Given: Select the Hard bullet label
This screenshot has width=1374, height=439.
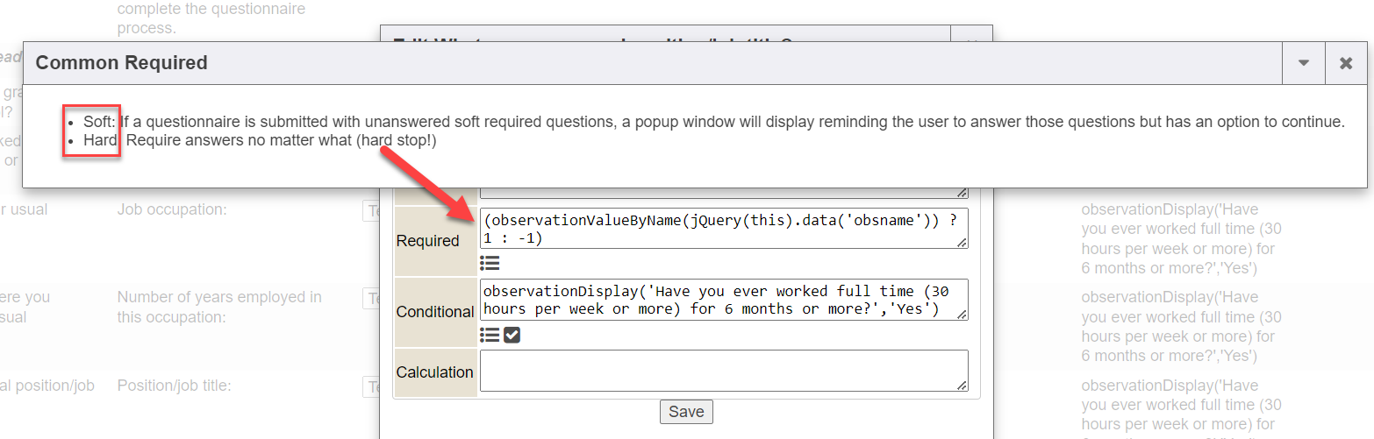Looking at the screenshot, I should 100,139.
